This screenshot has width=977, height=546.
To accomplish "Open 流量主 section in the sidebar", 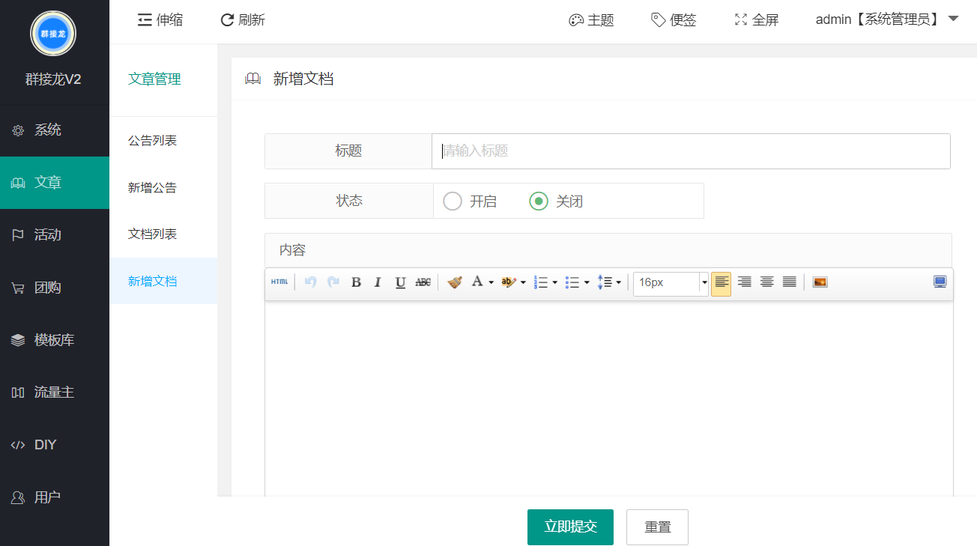I will (55, 392).
